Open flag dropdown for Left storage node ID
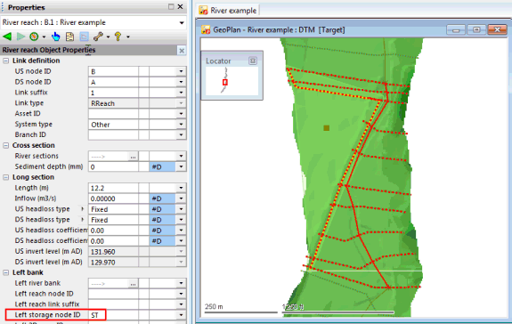Viewport: 512px width, 324px height. tap(181, 315)
